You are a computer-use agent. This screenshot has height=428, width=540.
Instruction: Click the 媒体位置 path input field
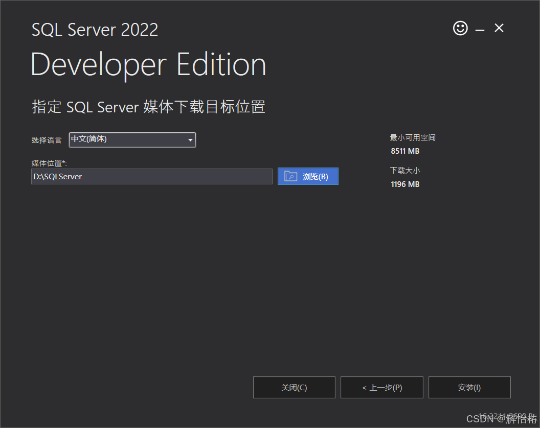coord(152,177)
